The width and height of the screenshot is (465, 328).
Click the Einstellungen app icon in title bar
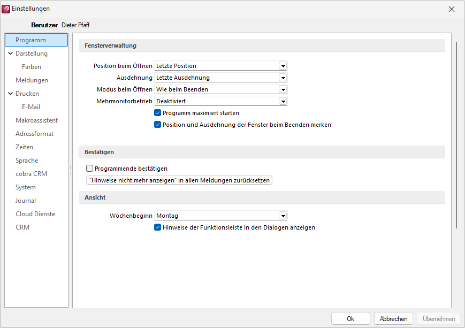click(x=6, y=9)
